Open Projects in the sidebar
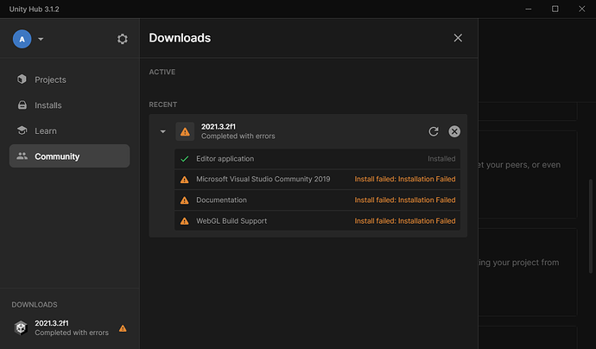The image size is (596, 349). 50,79
